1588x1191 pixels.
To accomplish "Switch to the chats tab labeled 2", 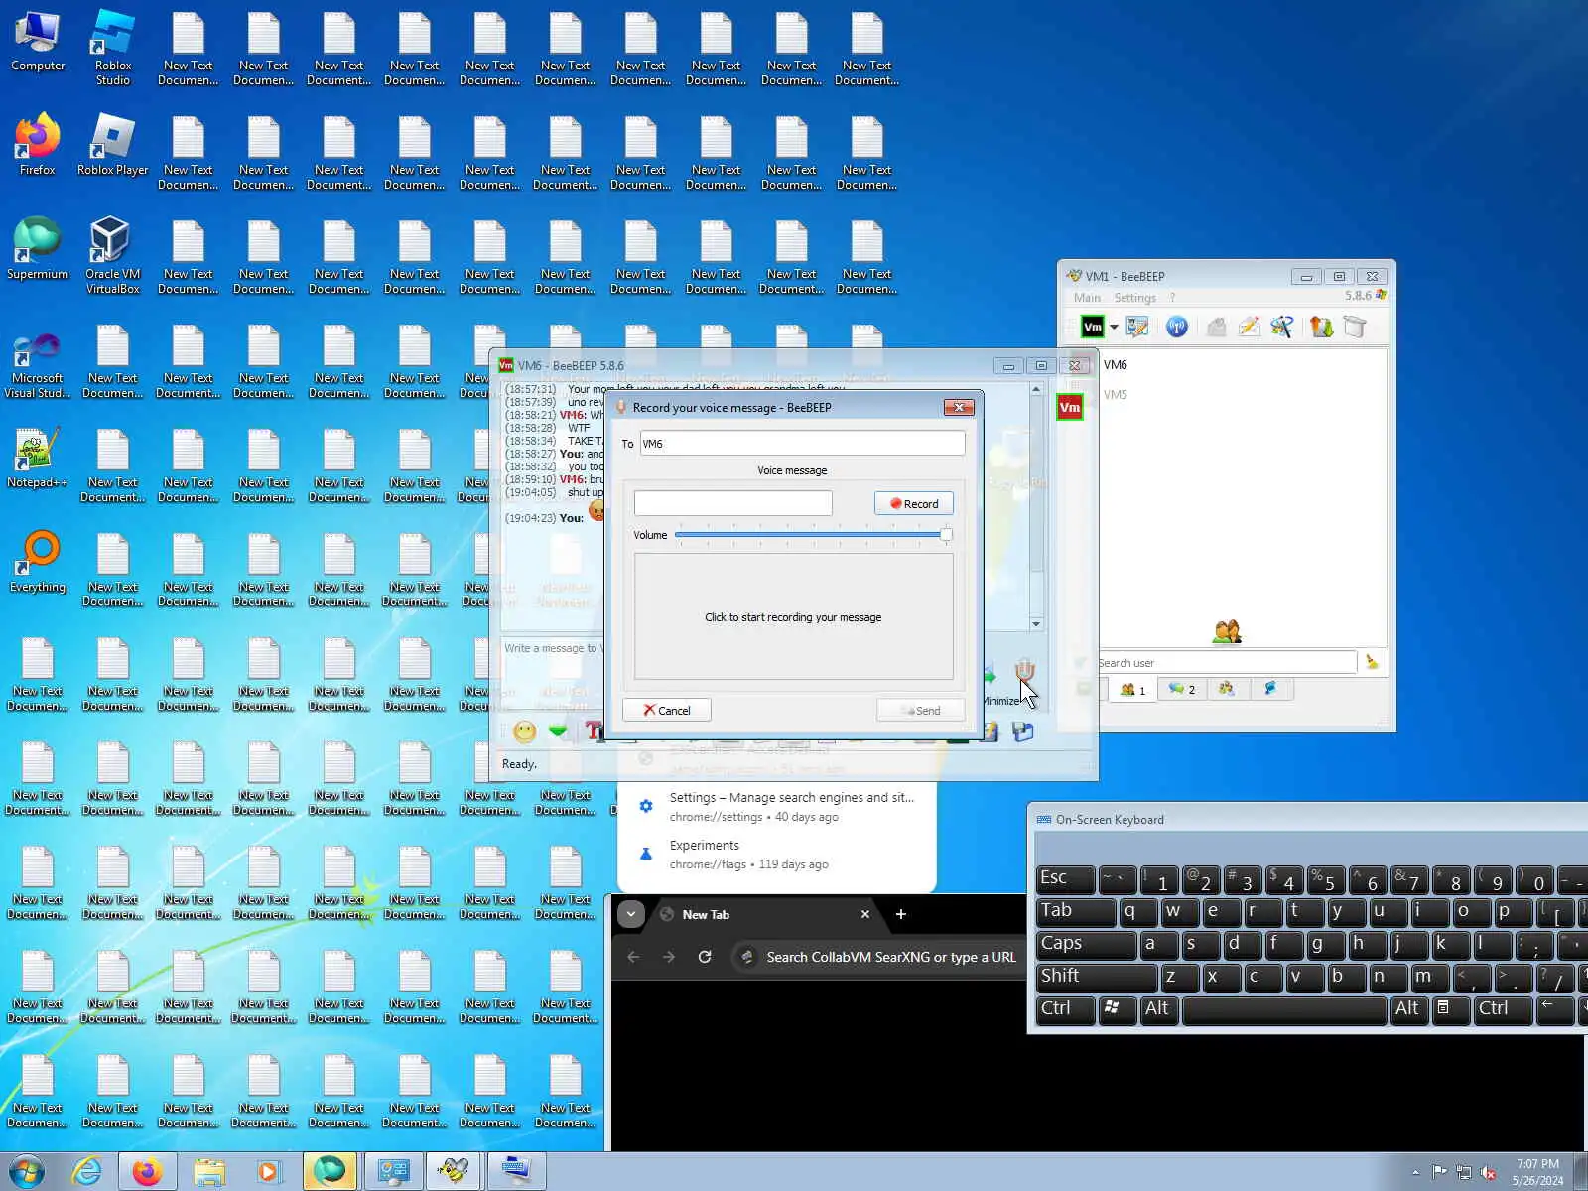I will 1182,689.
